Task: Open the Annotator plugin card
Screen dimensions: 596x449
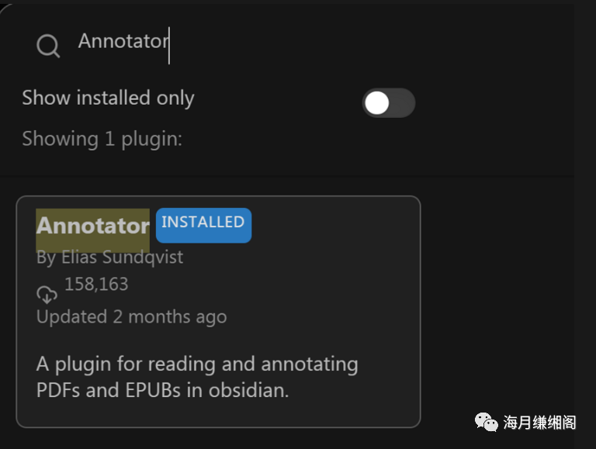Action: [x=218, y=312]
